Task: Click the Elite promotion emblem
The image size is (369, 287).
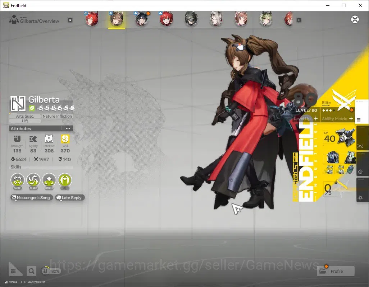Action: [x=343, y=100]
